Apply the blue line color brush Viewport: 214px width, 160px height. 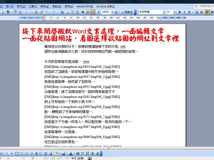click(x=64, y=154)
